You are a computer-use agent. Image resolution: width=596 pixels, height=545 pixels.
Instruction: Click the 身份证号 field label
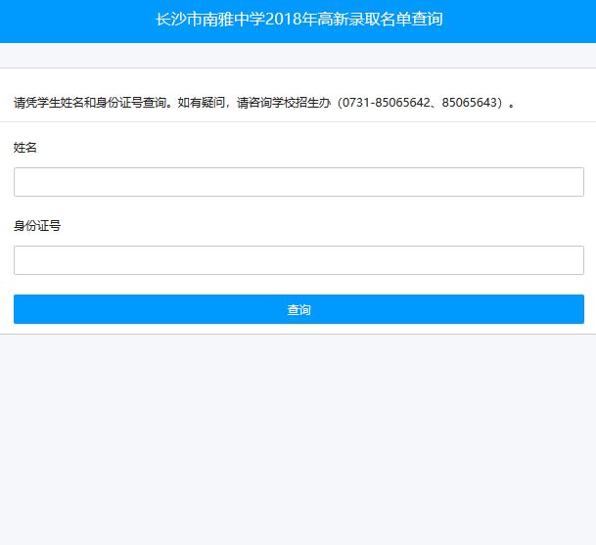(37, 226)
